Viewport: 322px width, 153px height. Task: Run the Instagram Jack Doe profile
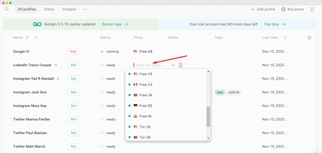pos(74,92)
